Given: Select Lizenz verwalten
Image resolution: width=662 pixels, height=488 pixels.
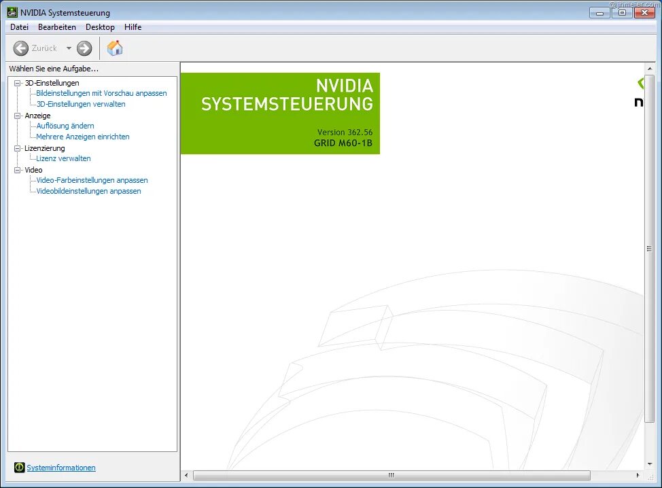Looking at the screenshot, I should pos(63,159).
